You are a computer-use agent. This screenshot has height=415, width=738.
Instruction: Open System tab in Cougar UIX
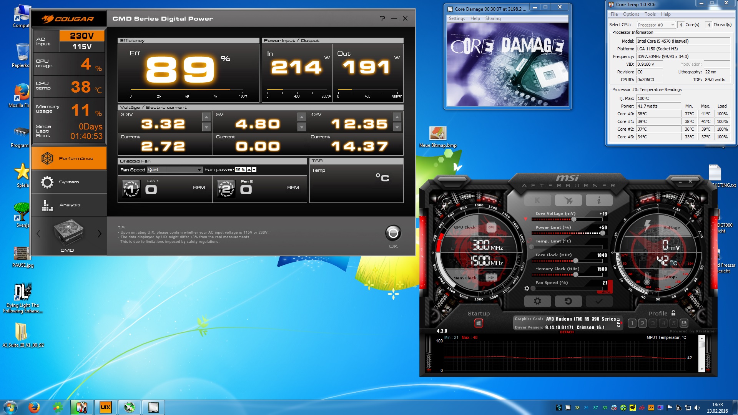tap(69, 182)
